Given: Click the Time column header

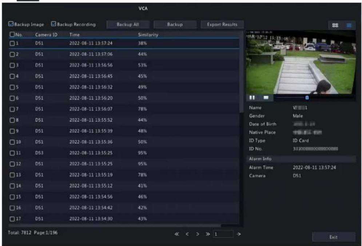Looking at the screenshot, I should (75, 35).
